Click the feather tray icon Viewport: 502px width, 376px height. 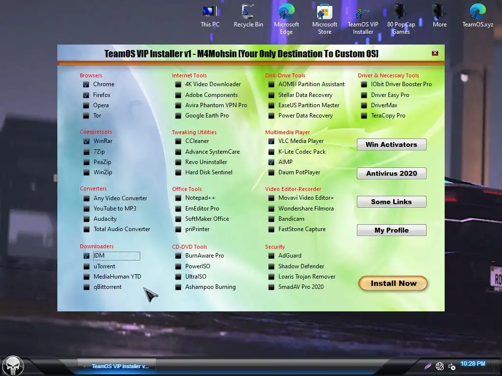pos(427,366)
